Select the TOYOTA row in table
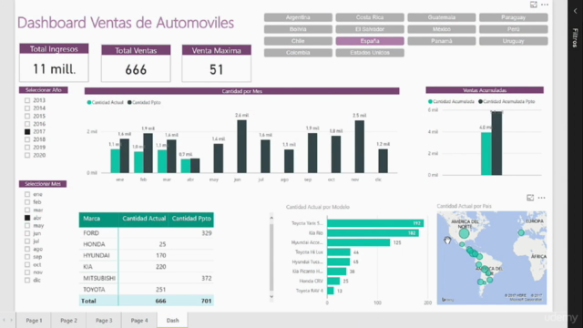The height and width of the screenshot is (328, 583). (x=147, y=290)
